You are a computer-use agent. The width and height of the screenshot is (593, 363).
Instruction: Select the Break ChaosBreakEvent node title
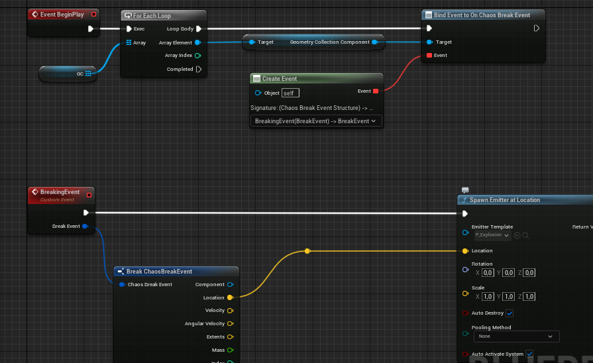coord(159,272)
